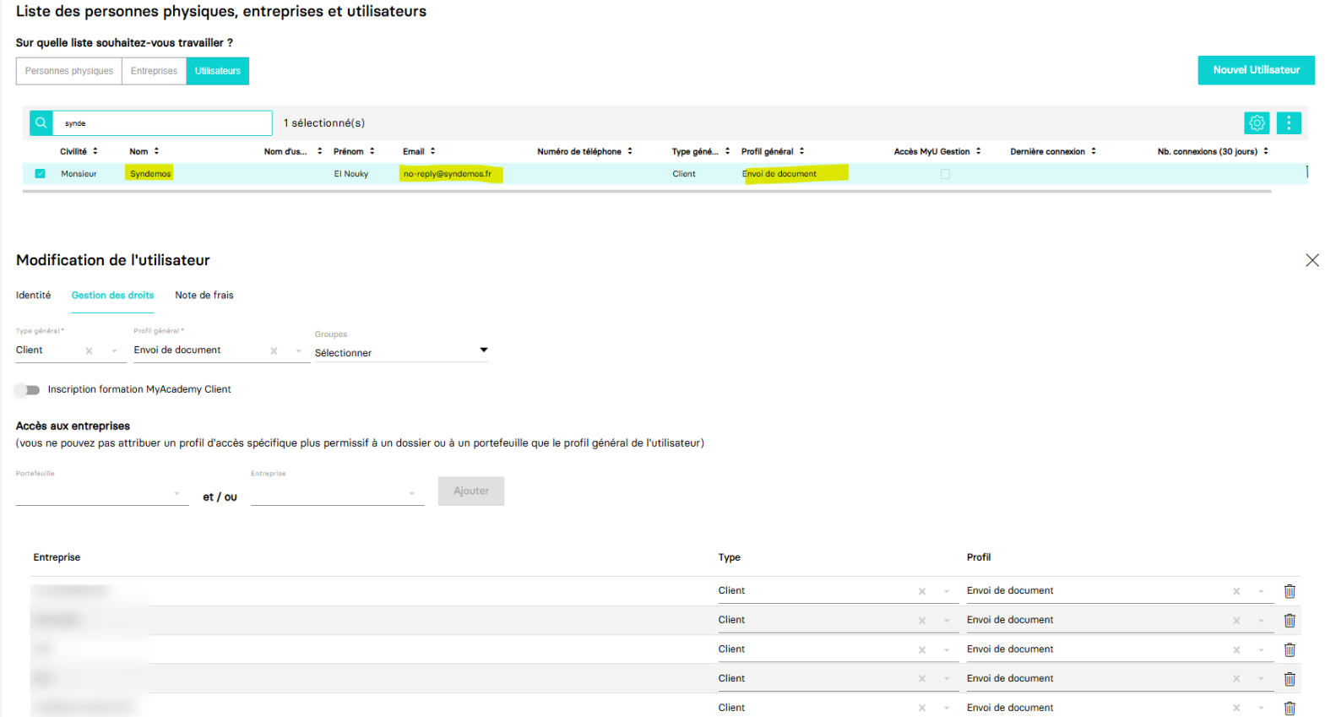Screen dimensions: 1325x717
Task: Open the three-dot options menu
Action: point(1289,123)
